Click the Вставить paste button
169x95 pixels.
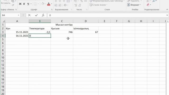6,3
